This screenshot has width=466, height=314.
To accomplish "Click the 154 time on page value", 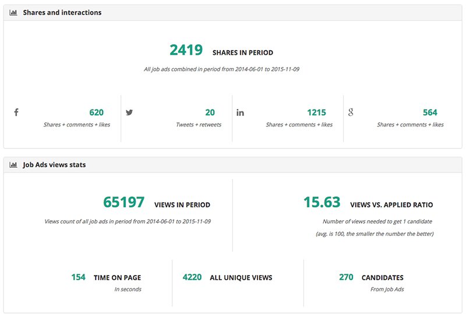I will click(78, 277).
